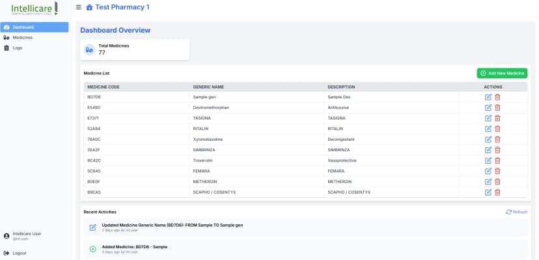Screen dimensions: 539x260
Task: Edit the SCAPHO / COSENTYX row
Action: [x=488, y=192]
